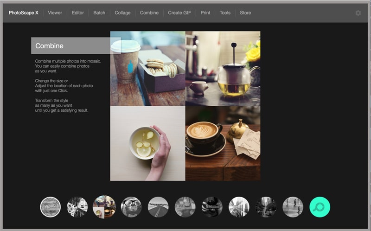Open the Viewer tab
Image resolution: width=371 pixels, height=231 pixels.
55,13
